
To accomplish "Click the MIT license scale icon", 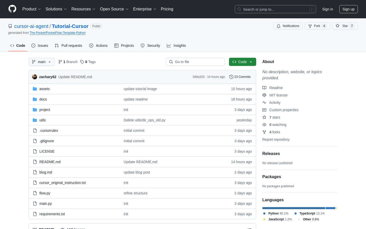I will pos(264,95).
